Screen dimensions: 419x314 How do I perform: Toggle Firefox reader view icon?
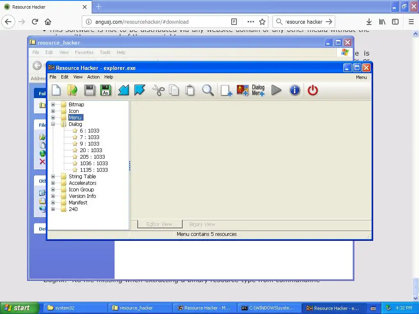(x=234, y=22)
